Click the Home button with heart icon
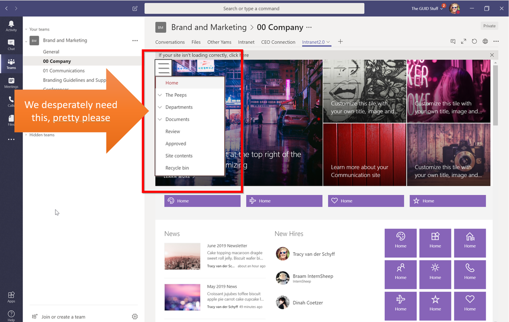The width and height of the screenshot is (509, 322). click(x=366, y=201)
